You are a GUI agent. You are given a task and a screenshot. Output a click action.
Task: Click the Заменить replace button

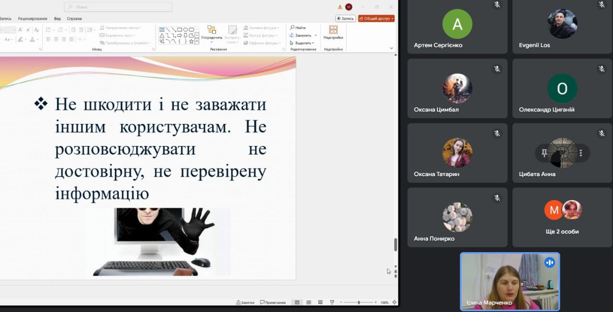pos(303,35)
